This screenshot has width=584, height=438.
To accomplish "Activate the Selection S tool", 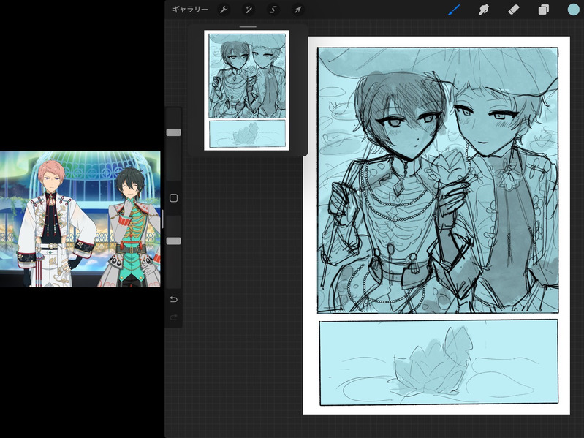I will pos(273,10).
